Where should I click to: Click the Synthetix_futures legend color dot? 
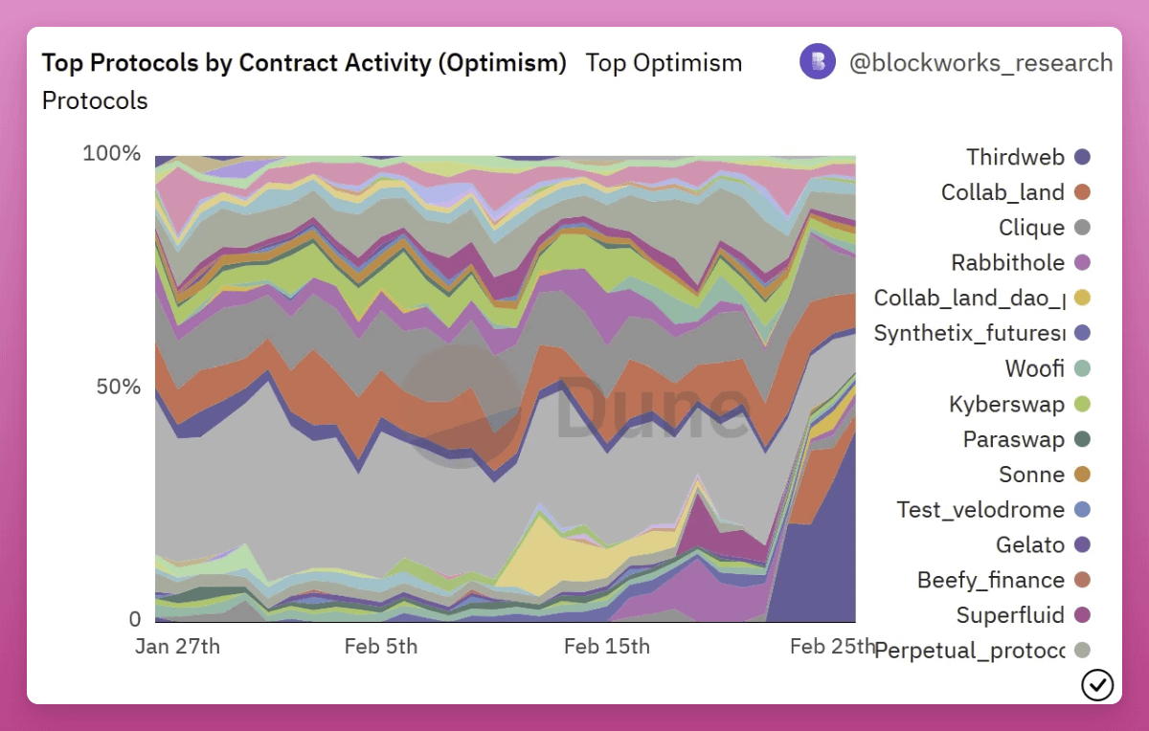click(x=1083, y=334)
